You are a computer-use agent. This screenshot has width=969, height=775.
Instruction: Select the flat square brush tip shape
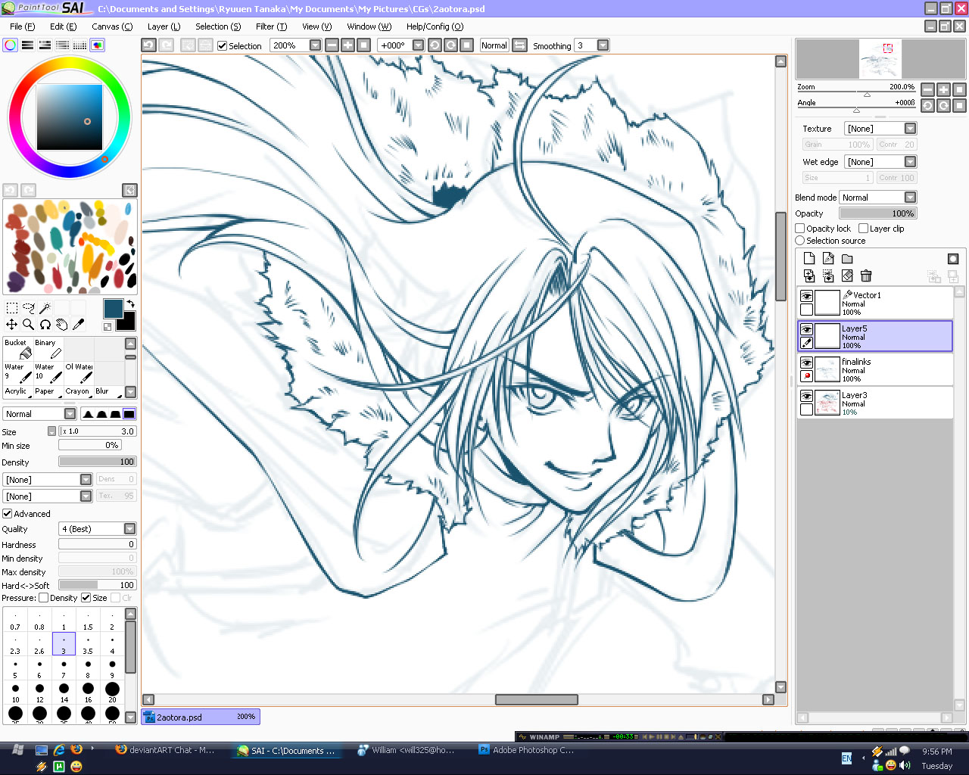129,414
